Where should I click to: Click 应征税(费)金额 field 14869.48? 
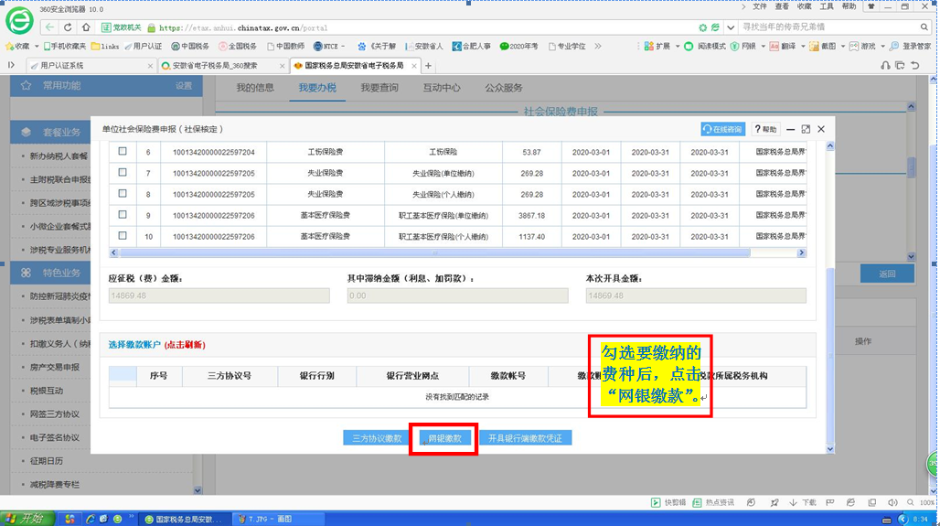point(219,295)
